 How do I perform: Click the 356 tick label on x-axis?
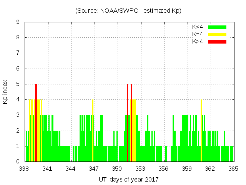point(164,169)
